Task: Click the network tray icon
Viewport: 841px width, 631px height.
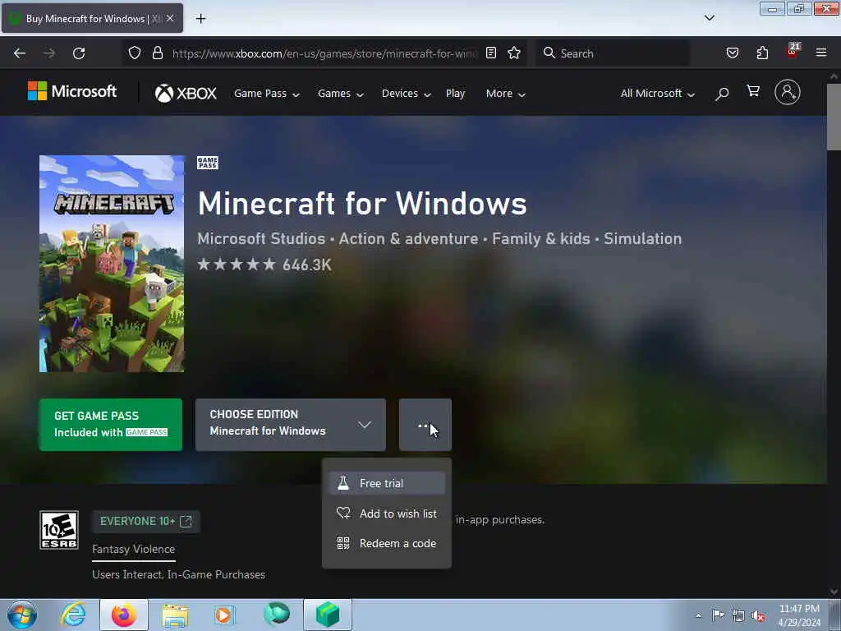Action: pyautogui.click(x=738, y=615)
